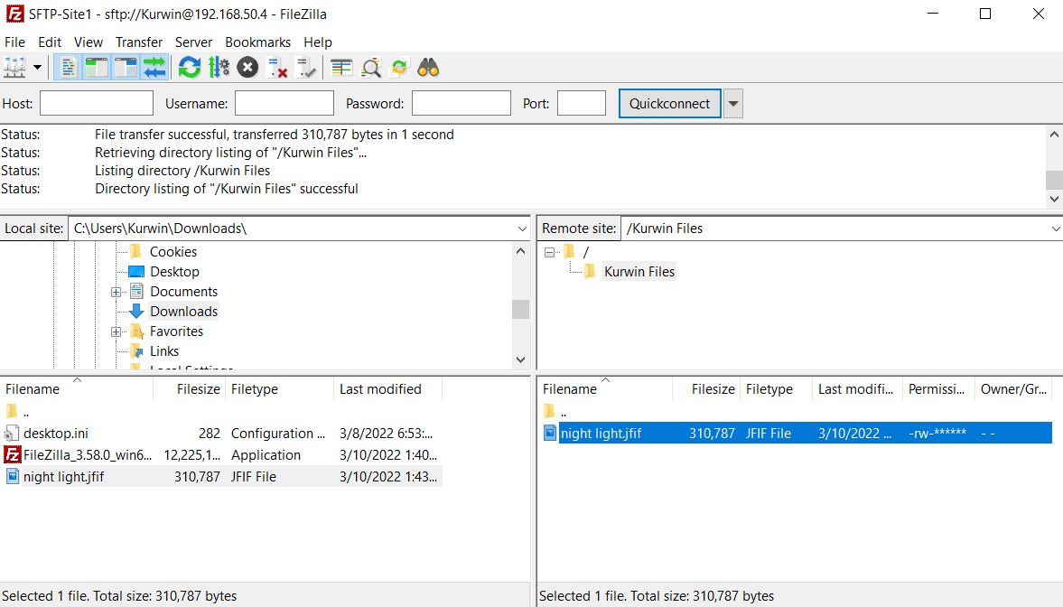Disconnect from the server
Screen dimensions: 1063x607
click(x=276, y=67)
